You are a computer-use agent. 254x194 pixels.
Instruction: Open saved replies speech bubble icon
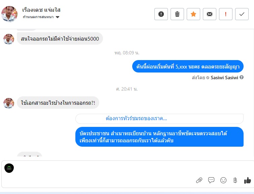[211, 180]
